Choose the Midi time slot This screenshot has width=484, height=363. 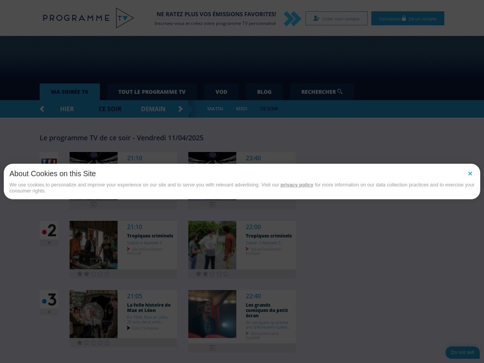(x=242, y=109)
